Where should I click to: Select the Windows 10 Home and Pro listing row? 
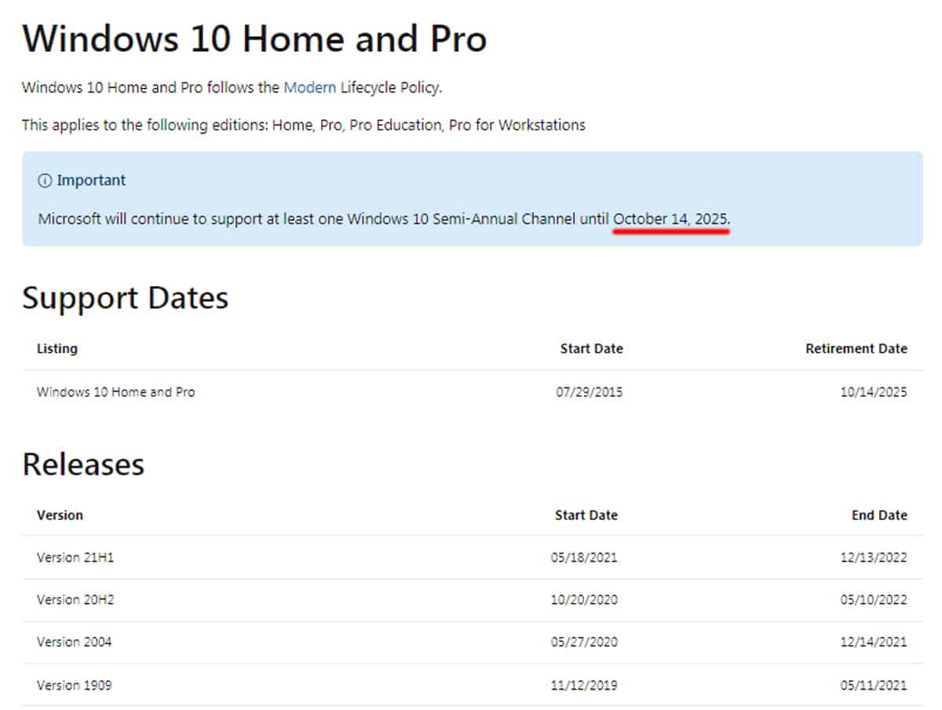(x=116, y=392)
